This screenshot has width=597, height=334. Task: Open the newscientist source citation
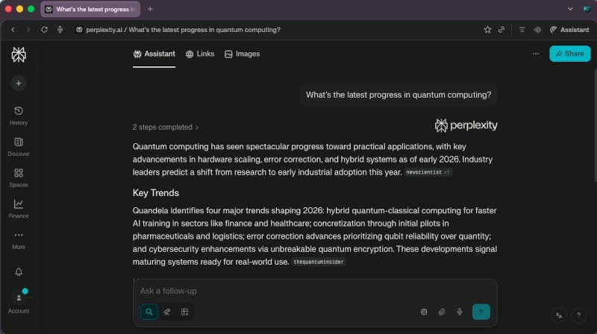click(427, 172)
